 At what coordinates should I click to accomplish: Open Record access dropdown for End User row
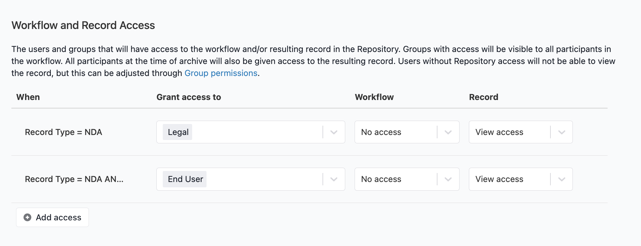(521, 179)
